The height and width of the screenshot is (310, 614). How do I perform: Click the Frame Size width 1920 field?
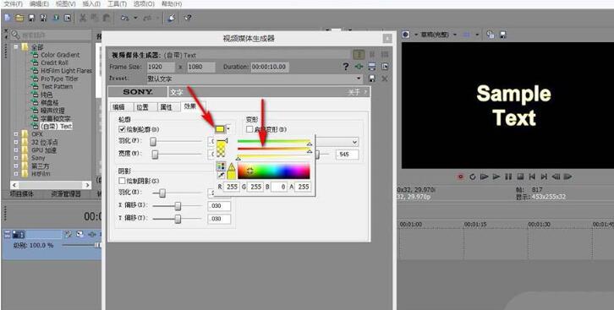(162, 67)
